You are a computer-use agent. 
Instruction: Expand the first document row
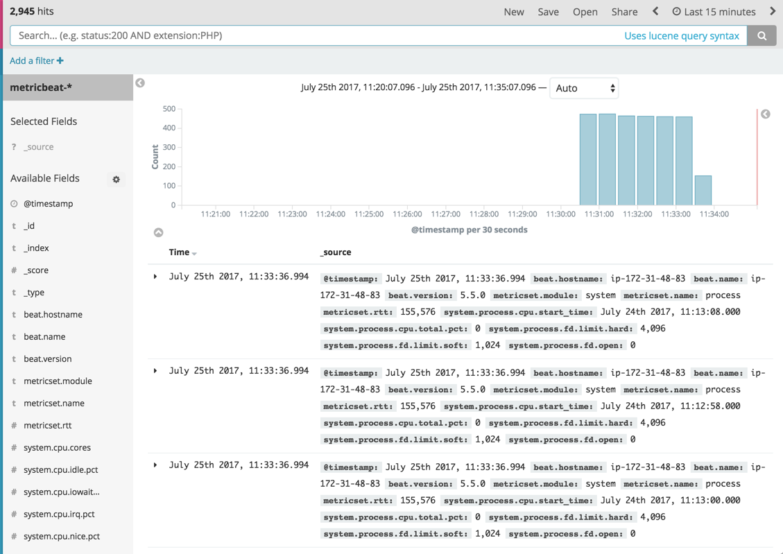pyautogui.click(x=155, y=277)
